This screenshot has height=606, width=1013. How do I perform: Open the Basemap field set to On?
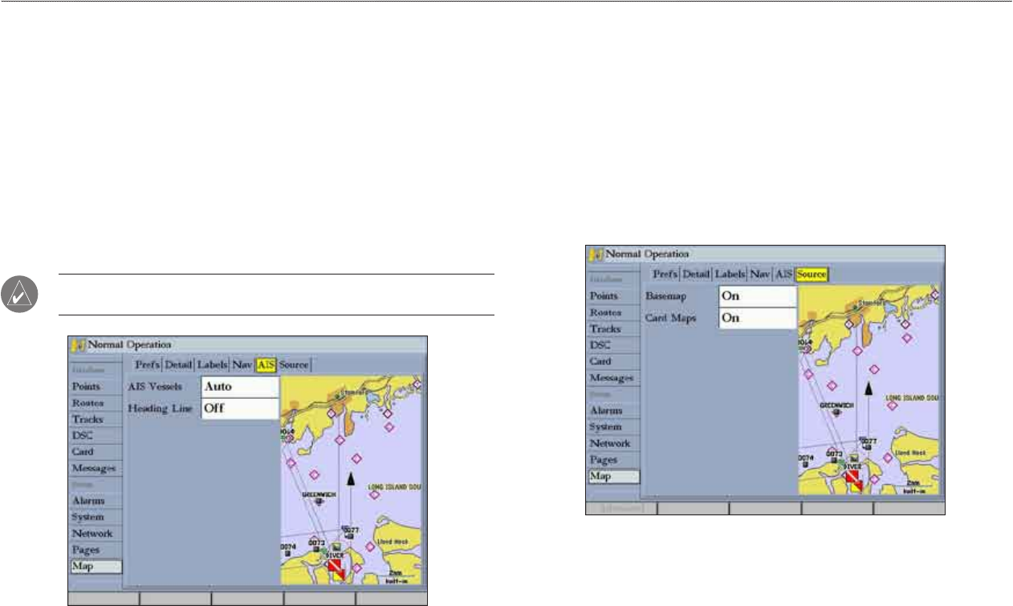coord(757,295)
